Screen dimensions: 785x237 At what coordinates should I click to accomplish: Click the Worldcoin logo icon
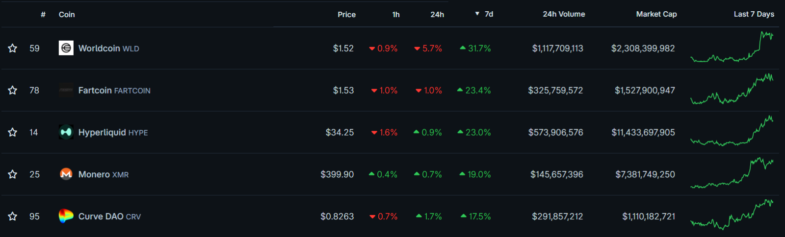[66, 48]
